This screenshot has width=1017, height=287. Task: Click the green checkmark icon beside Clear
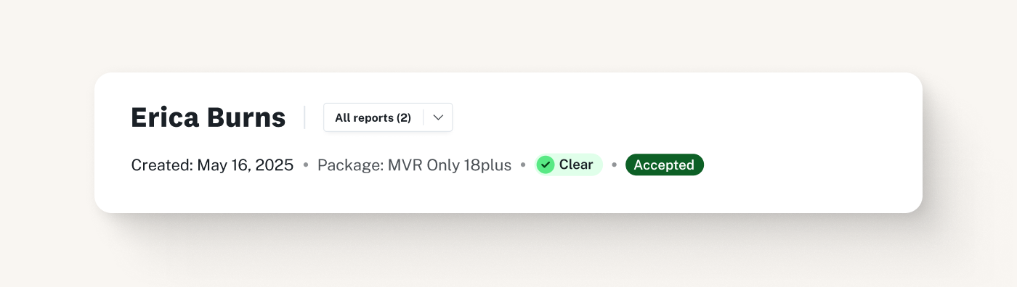tap(546, 165)
